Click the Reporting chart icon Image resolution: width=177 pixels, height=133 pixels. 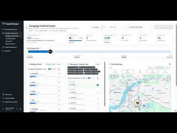pos(3,51)
